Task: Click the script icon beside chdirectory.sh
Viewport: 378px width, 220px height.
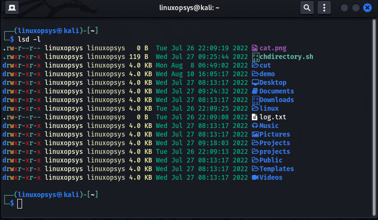Action: [x=255, y=57]
